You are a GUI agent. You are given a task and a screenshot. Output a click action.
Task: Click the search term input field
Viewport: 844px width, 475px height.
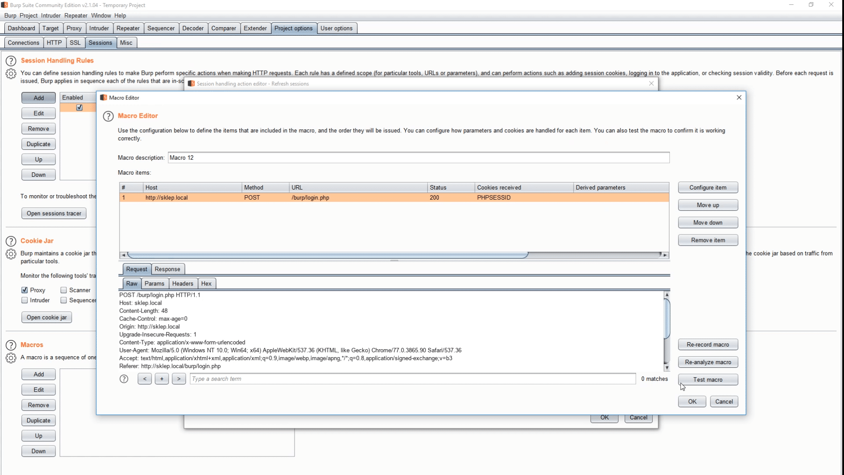(413, 379)
